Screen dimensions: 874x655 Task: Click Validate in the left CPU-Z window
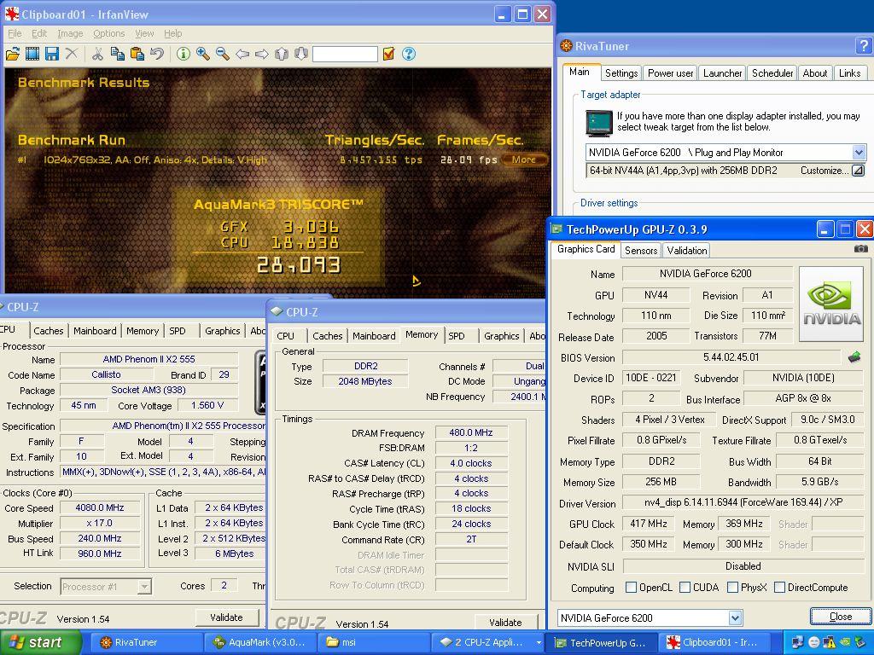[226, 617]
